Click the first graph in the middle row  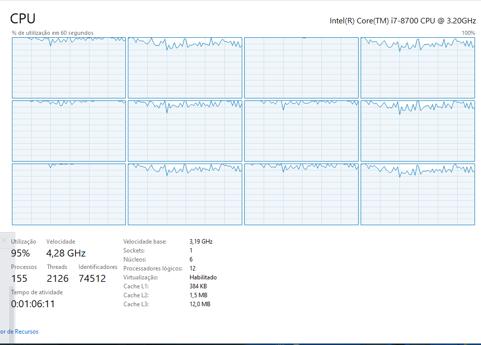pyautogui.click(x=69, y=131)
